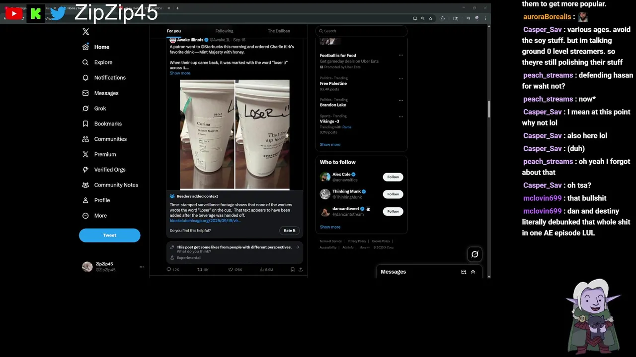Open the Vikings -3 trending topic
The height and width of the screenshot is (357, 636).
[x=329, y=121]
